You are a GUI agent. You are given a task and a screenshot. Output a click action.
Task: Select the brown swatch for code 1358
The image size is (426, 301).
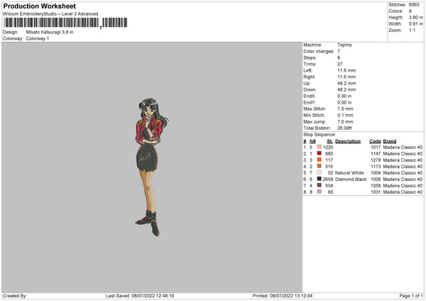coord(319,185)
